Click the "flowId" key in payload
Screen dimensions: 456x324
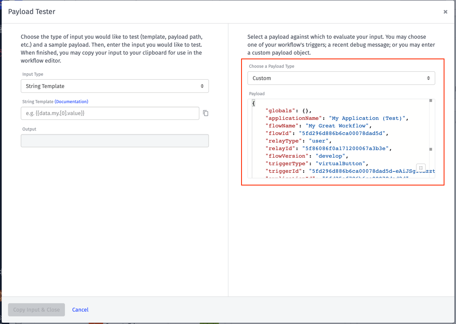[279, 133]
